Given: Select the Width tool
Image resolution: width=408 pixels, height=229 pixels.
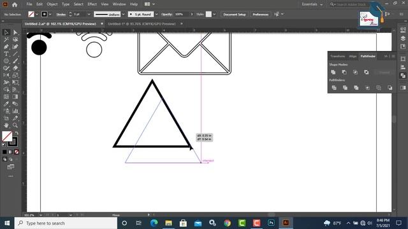Looking at the screenshot, I should coord(6,82).
